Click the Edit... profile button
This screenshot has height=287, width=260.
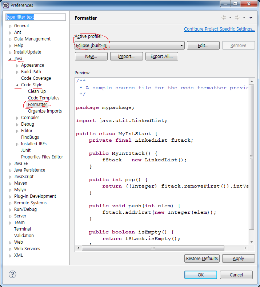[203, 46]
